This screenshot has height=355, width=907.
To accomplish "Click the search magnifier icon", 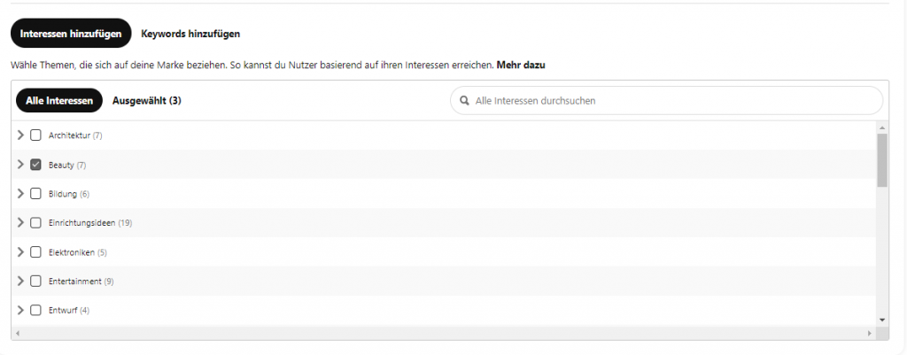I will tap(464, 101).
